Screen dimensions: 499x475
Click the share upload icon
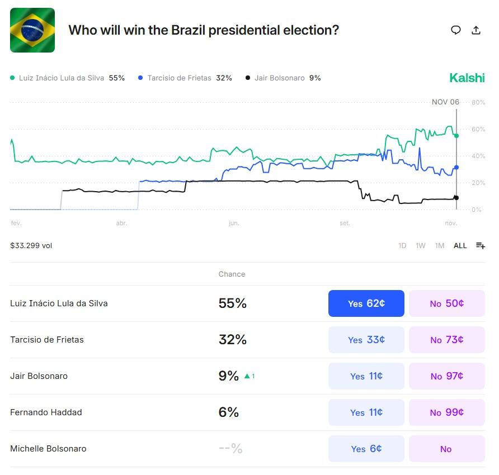pos(476,30)
